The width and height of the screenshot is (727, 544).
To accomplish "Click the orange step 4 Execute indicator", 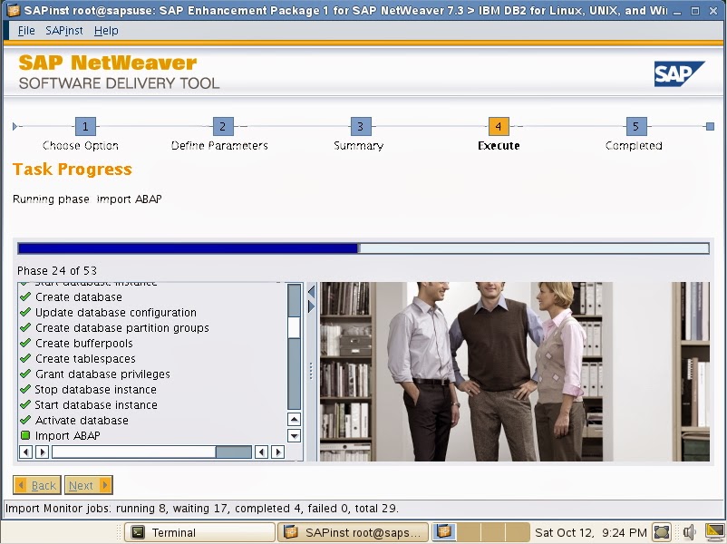I will click(x=497, y=124).
